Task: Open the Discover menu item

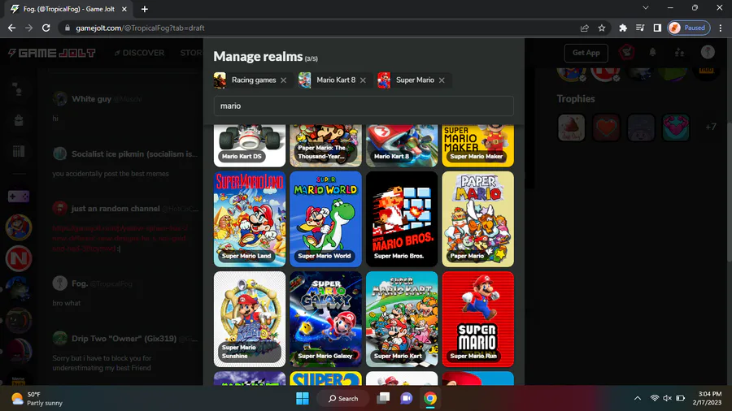Action: [140, 53]
